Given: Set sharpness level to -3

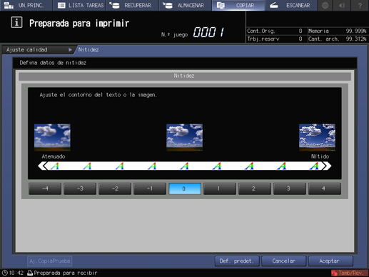Looking at the screenshot, I should [80, 188].
